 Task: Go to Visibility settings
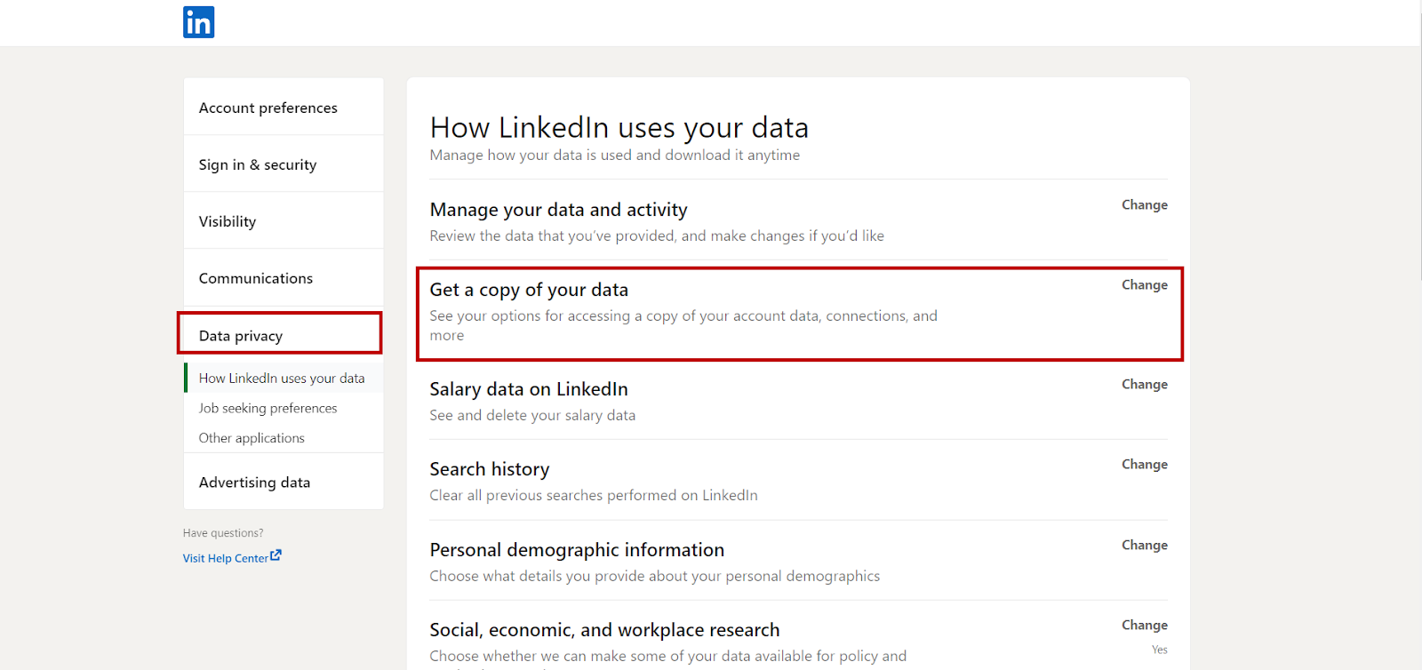click(284, 221)
